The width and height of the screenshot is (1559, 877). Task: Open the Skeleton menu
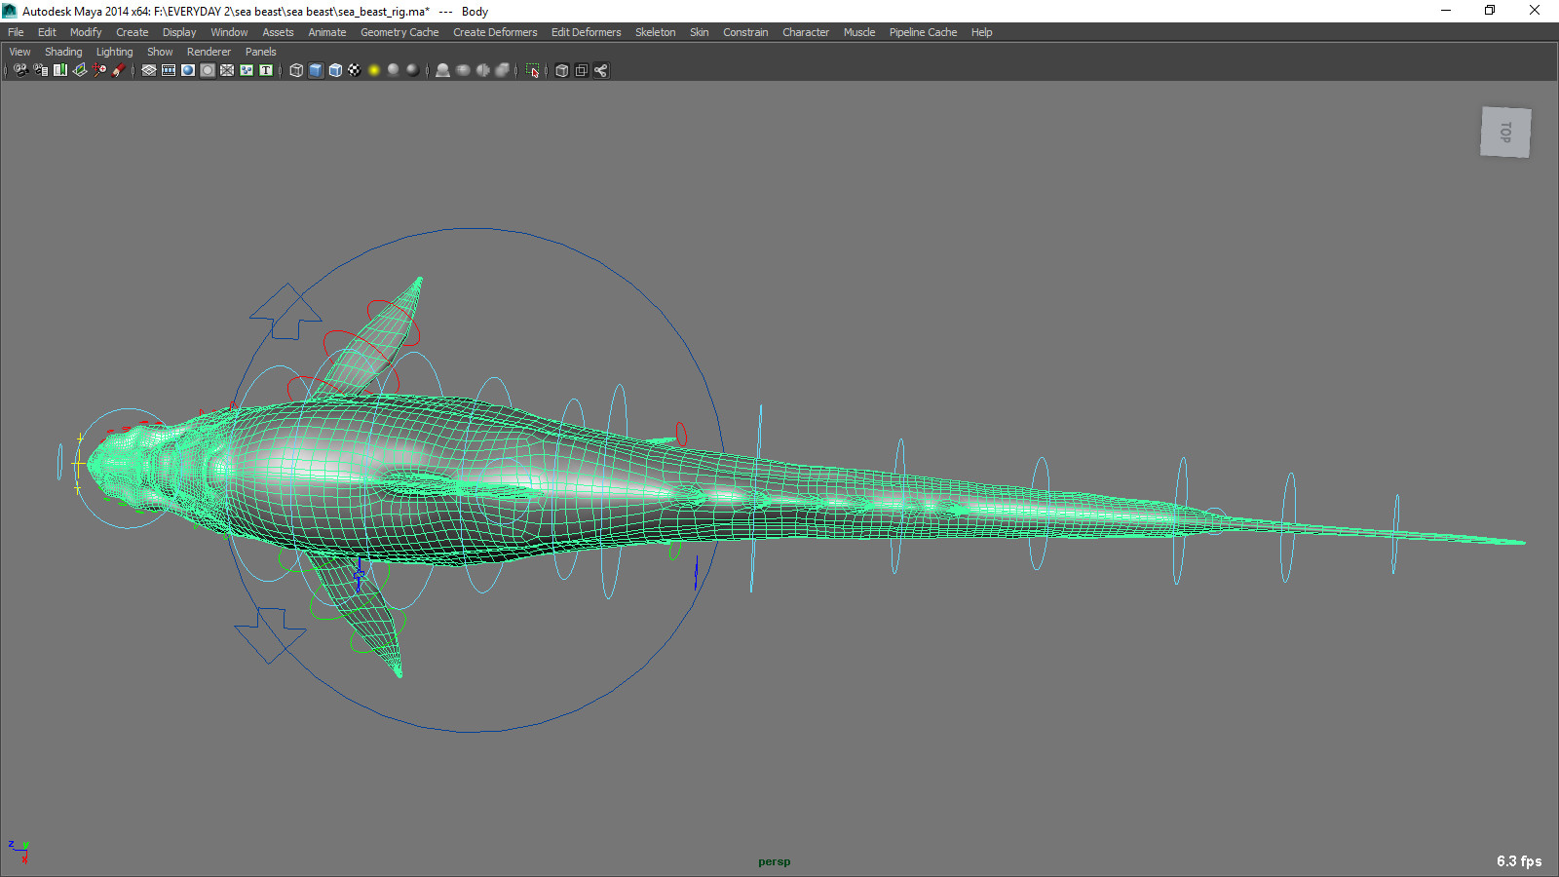655,32
